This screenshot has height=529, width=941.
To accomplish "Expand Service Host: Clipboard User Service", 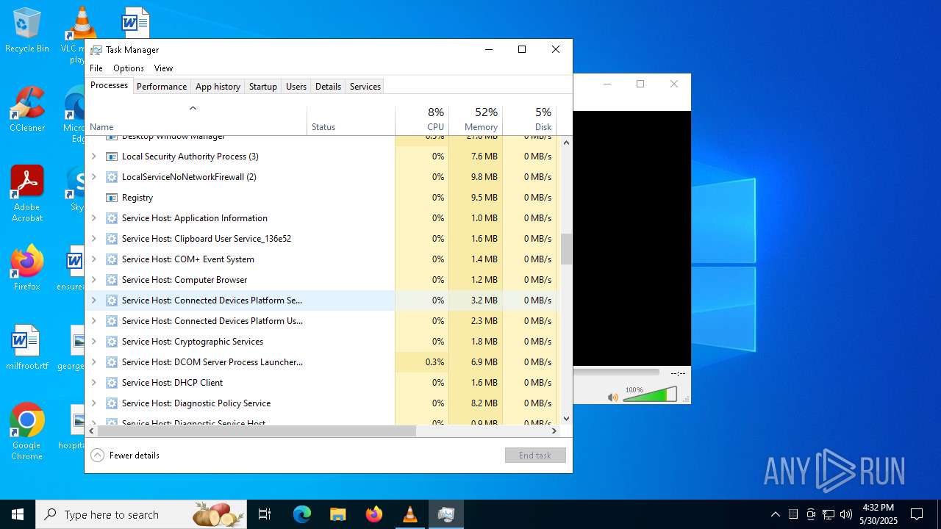I will (93, 239).
